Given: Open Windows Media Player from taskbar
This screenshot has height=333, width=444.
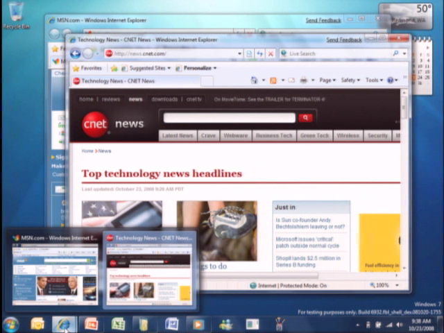Looking at the screenshot, I should [198, 325].
